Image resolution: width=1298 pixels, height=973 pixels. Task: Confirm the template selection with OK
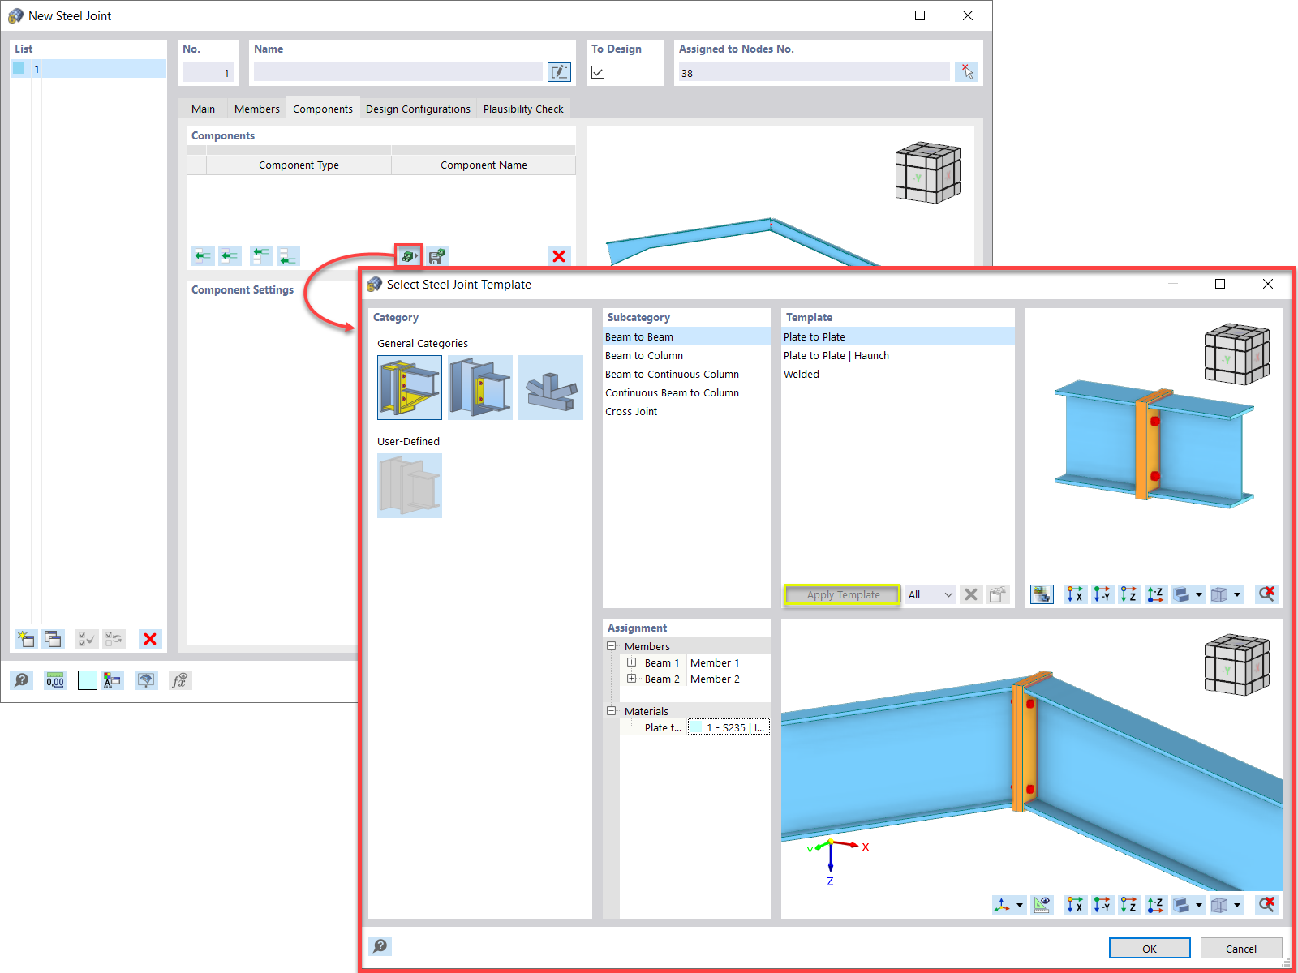(x=1149, y=947)
